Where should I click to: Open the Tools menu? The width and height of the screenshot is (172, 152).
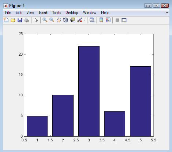(x=56, y=12)
